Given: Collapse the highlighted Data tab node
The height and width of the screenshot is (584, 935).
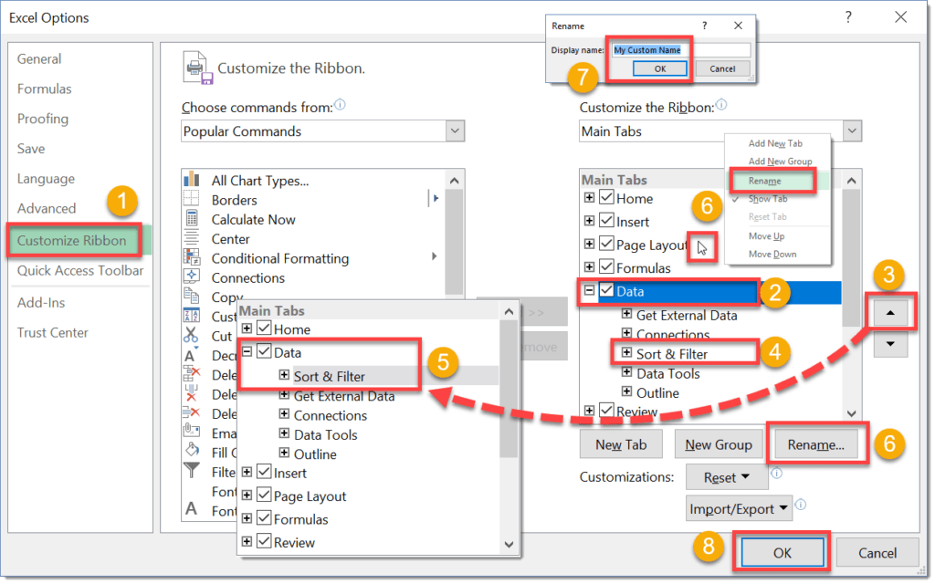Looking at the screenshot, I should pos(589,290).
